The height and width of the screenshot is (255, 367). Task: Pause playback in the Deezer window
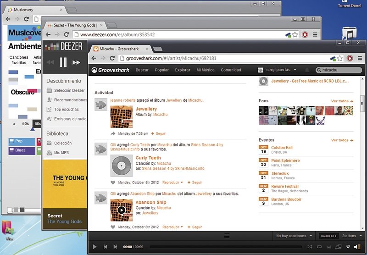[63, 62]
